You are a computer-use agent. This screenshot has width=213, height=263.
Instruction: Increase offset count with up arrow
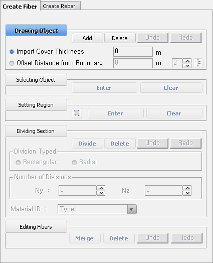point(187,61)
